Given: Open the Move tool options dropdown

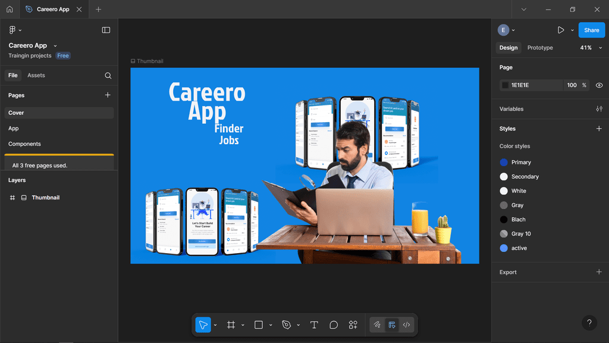Looking at the screenshot, I should point(215,325).
